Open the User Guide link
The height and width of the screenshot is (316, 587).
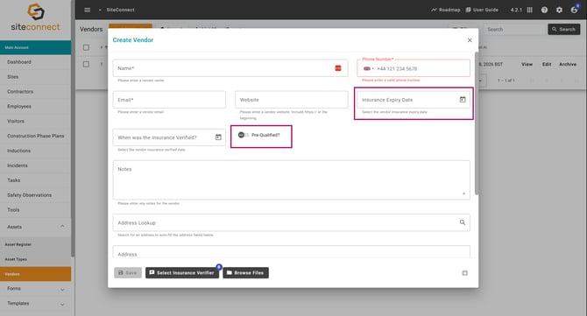482,11
